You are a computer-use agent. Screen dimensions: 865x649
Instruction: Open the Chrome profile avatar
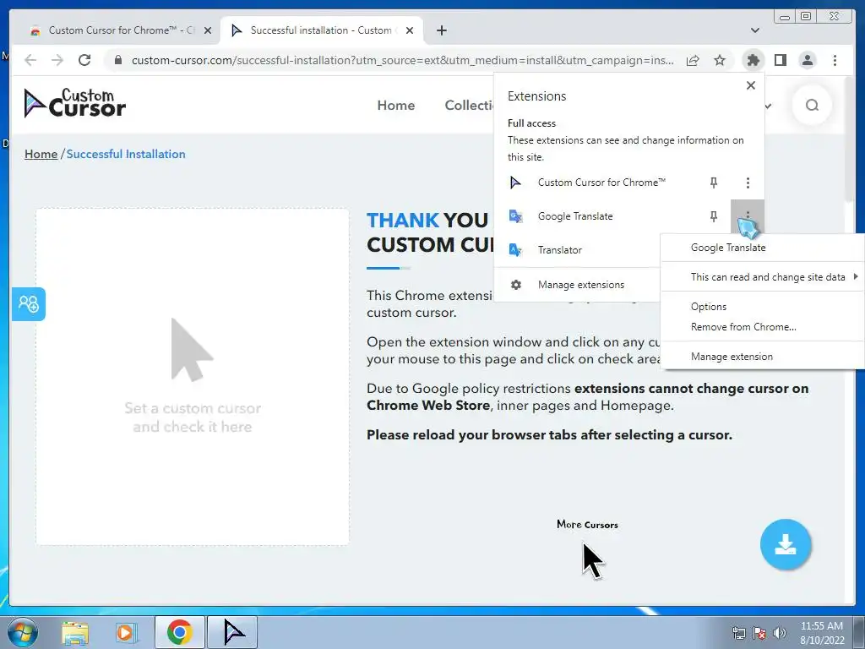[x=807, y=60]
